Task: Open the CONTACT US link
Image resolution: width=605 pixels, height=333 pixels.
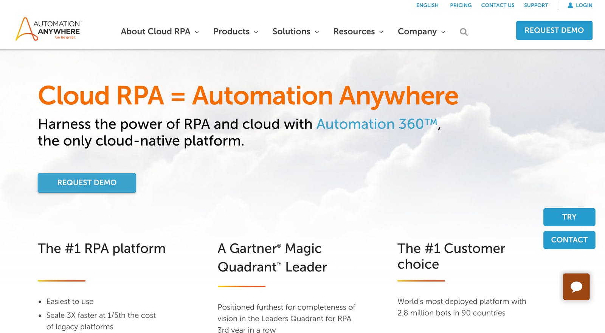Action: (x=498, y=5)
